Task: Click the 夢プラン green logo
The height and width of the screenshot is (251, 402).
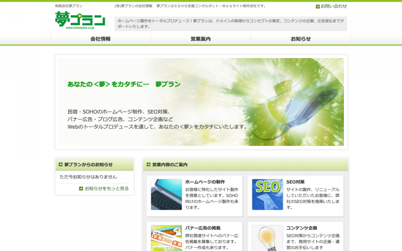Action: tap(80, 20)
